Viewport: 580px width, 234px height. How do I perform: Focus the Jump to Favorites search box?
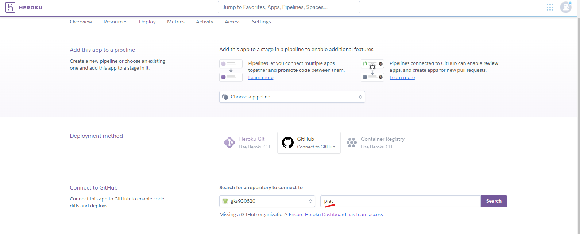point(289,7)
